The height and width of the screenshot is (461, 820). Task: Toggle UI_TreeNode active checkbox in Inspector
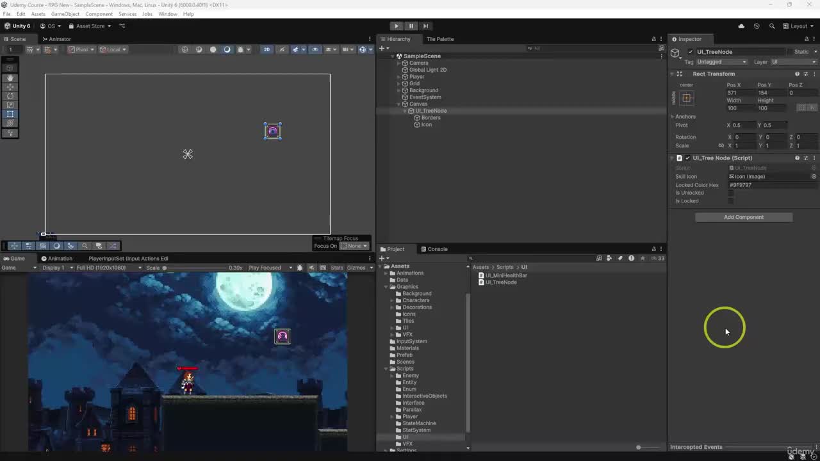690,52
